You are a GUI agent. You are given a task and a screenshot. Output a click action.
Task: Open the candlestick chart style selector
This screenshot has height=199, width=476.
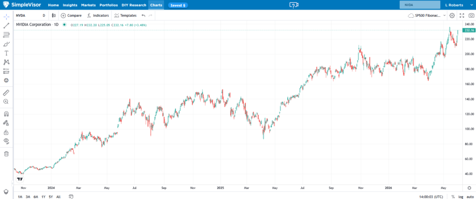(x=54, y=15)
